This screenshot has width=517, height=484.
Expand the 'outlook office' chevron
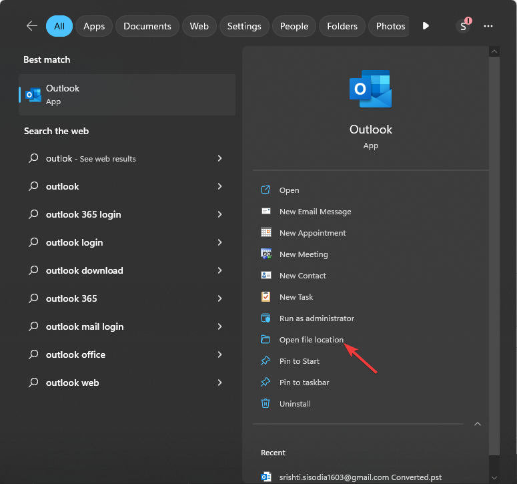(x=219, y=354)
